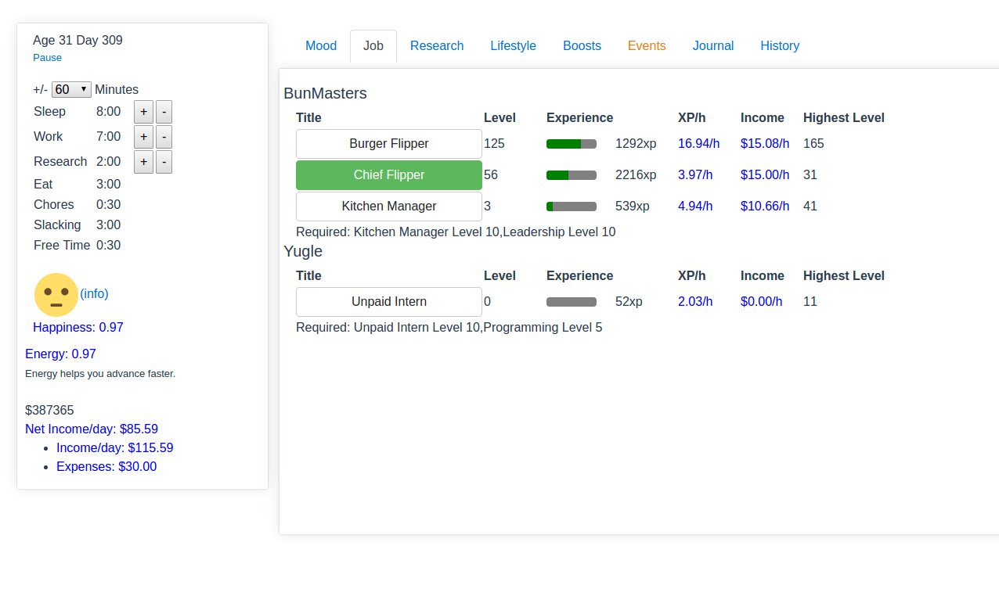This screenshot has width=999, height=607.
Task: Increase Sleep time with plus button
Action: click(143, 112)
